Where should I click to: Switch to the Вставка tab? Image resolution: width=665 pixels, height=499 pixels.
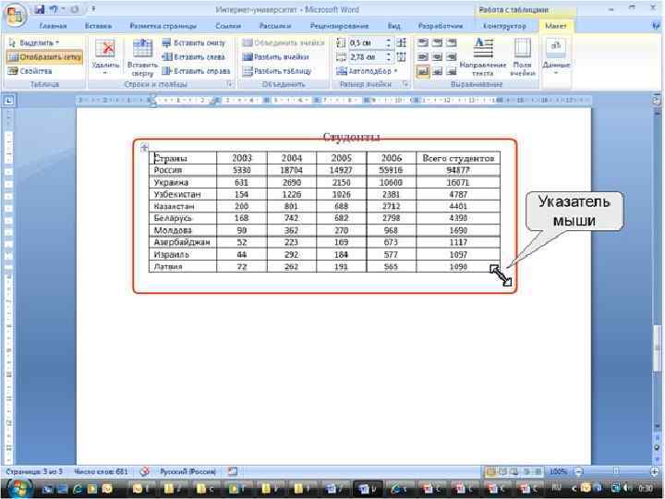pyautogui.click(x=98, y=26)
